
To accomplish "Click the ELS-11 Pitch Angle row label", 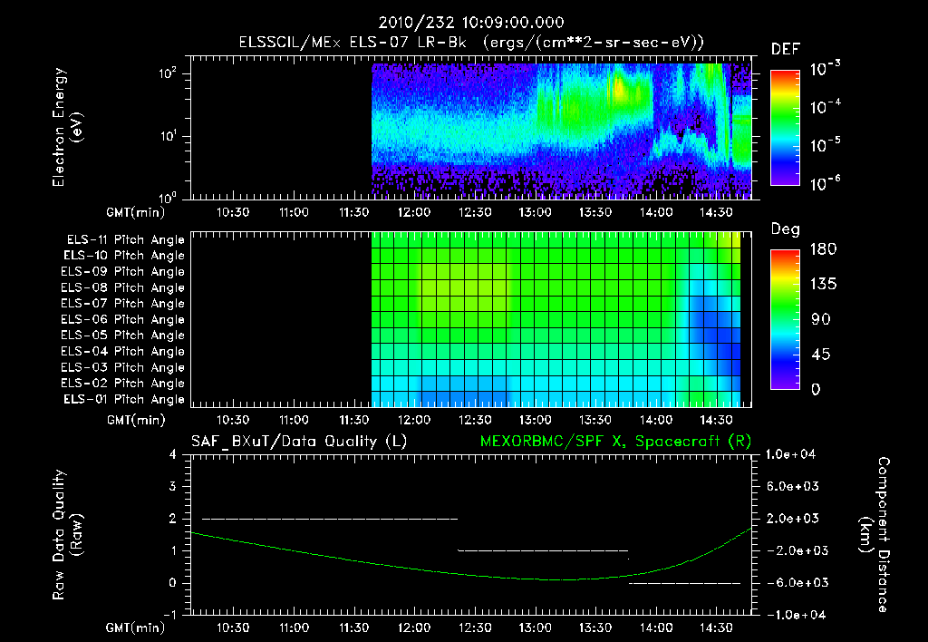I will (125, 240).
